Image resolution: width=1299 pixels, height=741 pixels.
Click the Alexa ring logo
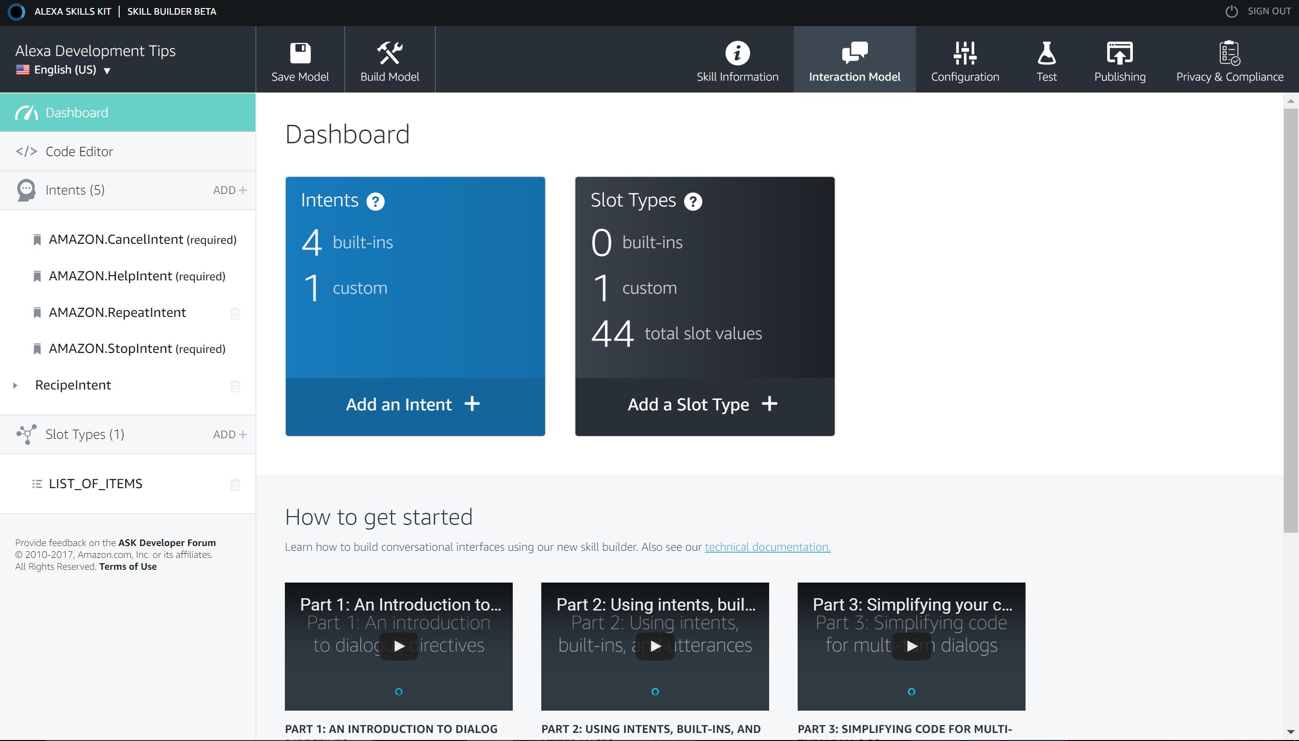pos(16,11)
